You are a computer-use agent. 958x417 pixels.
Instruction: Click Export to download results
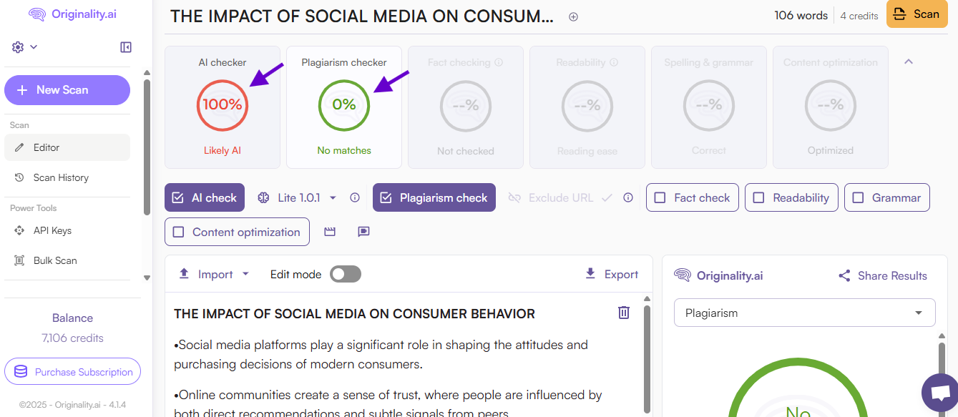612,274
